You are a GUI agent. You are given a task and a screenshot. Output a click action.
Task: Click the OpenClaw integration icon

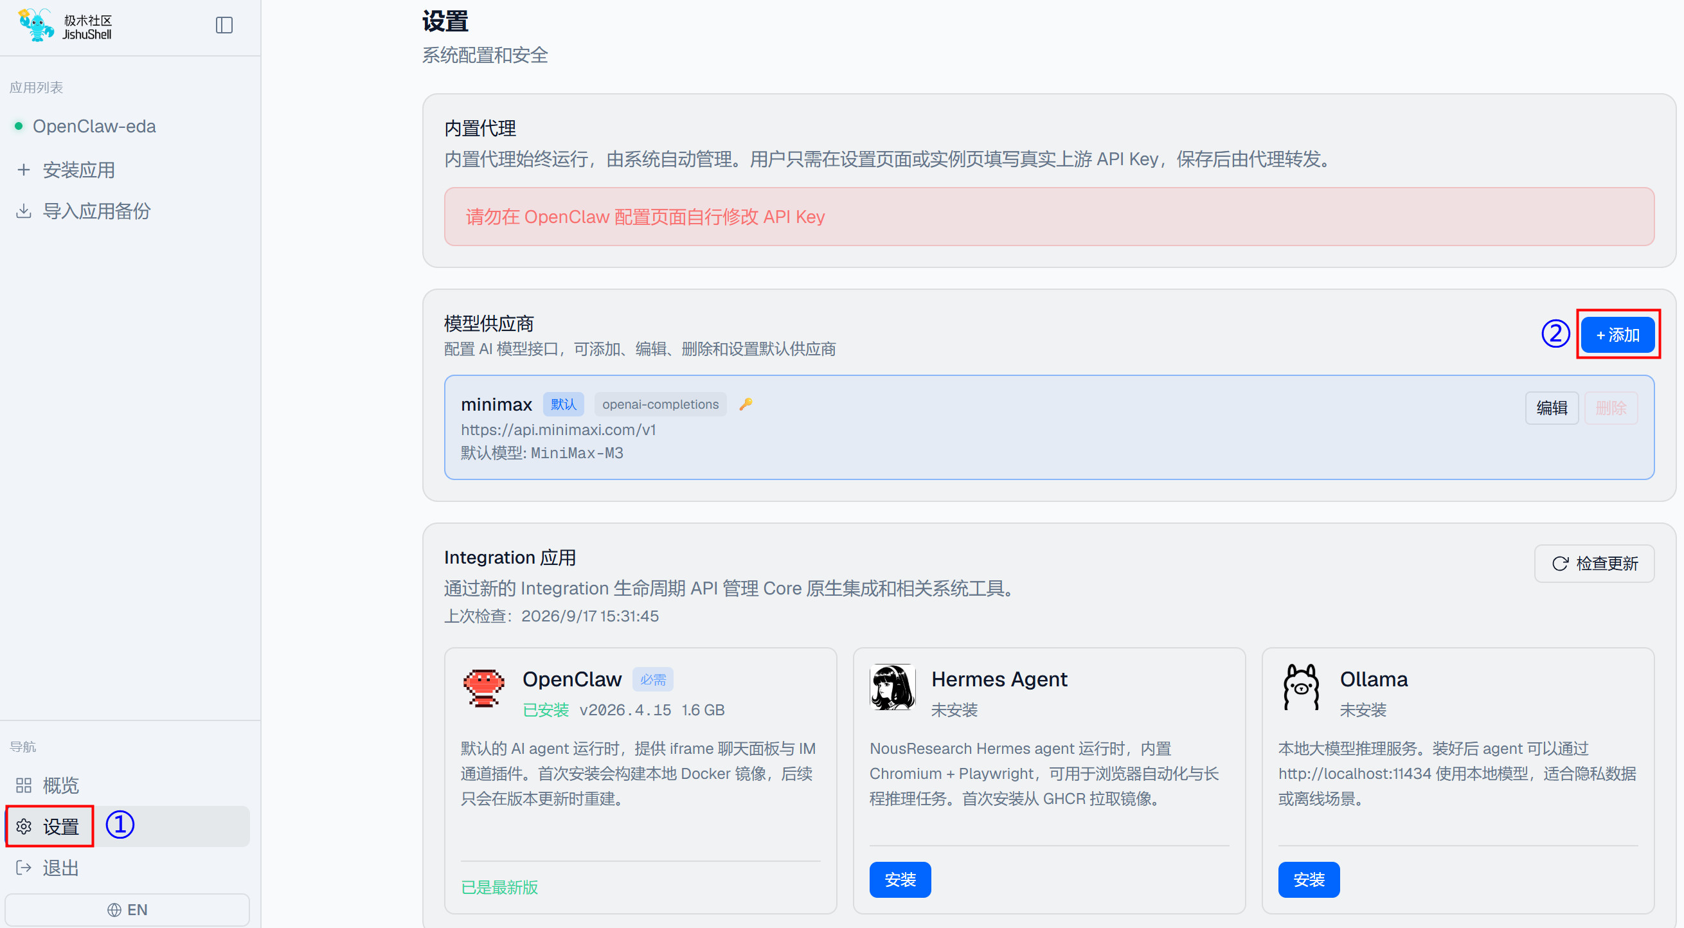(x=484, y=688)
